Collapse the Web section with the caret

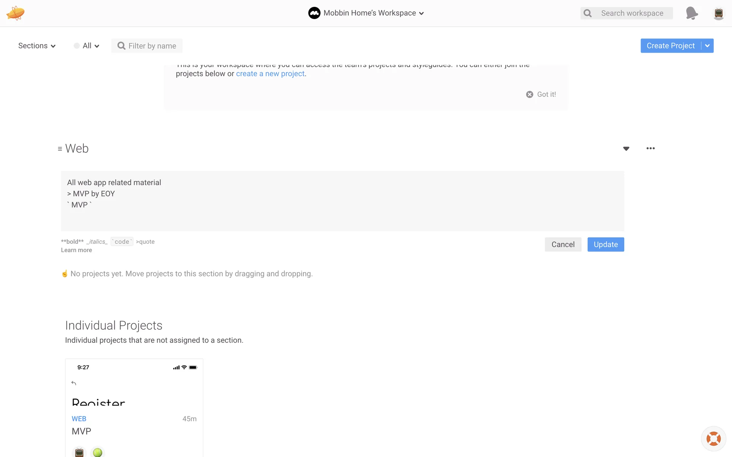626,149
